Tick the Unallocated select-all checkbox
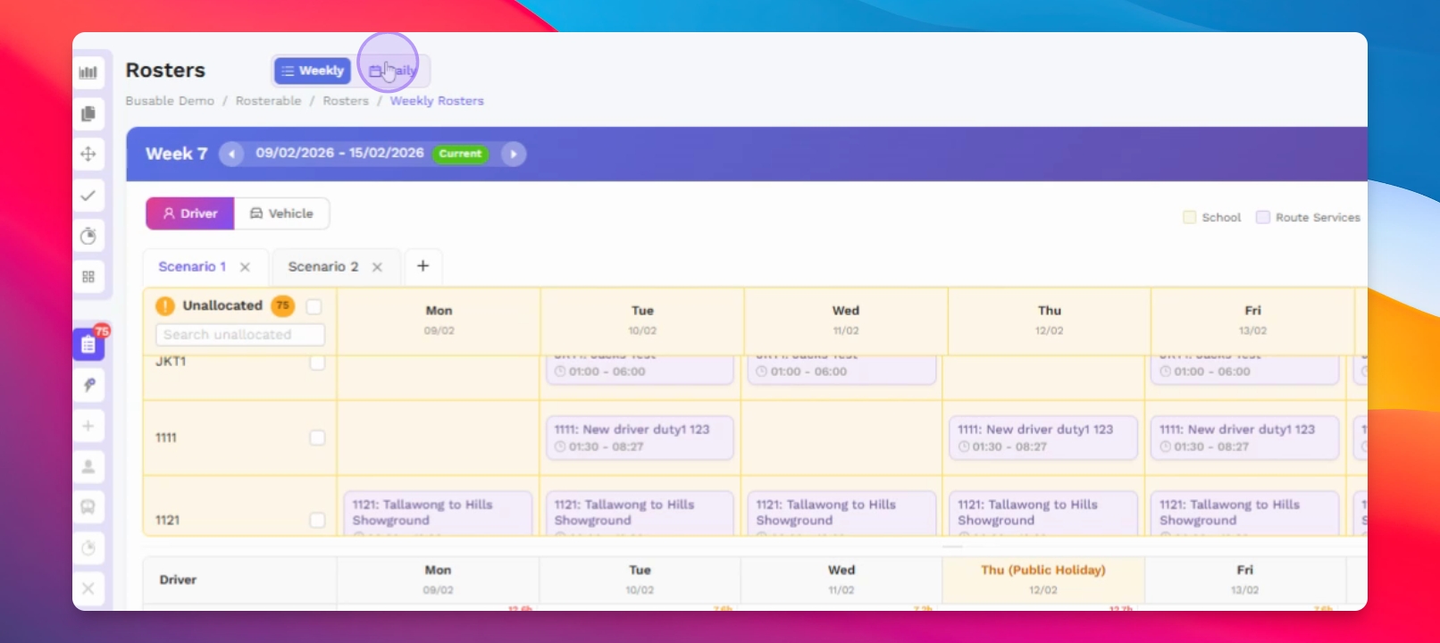 point(314,306)
